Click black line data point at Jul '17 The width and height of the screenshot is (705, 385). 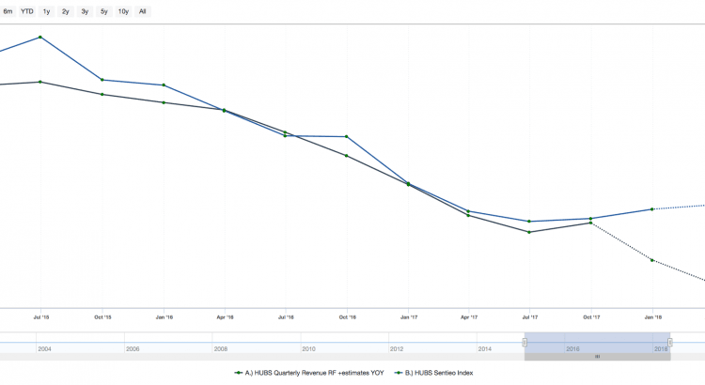pyautogui.click(x=529, y=232)
